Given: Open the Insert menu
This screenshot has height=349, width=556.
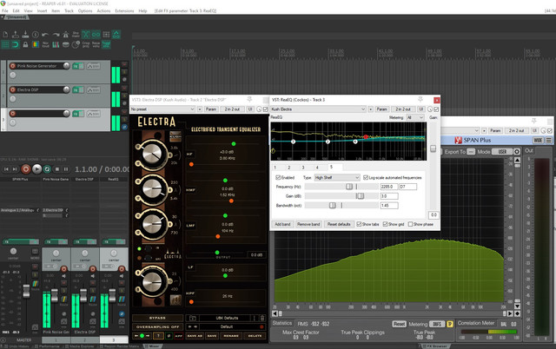Looking at the screenshot, I should [42, 11].
